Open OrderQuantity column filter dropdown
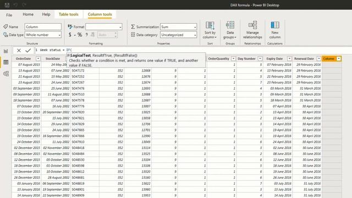 pyautogui.click(x=233, y=59)
